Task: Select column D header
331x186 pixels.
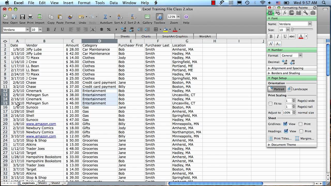Action: 100,41
